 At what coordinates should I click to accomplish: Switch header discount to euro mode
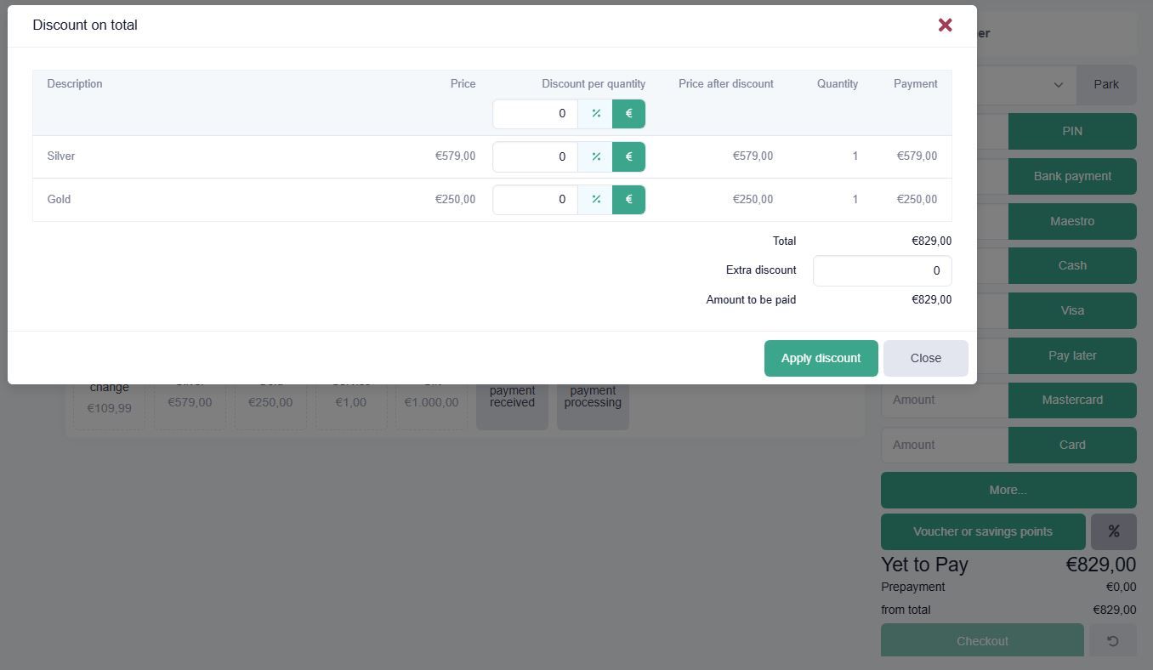click(x=629, y=114)
